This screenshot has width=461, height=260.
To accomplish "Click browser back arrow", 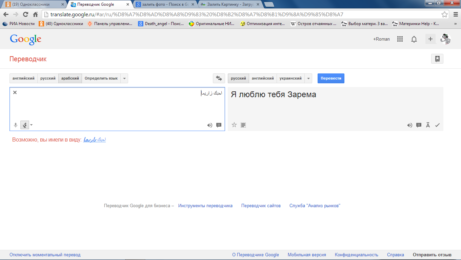I will click(6, 15).
